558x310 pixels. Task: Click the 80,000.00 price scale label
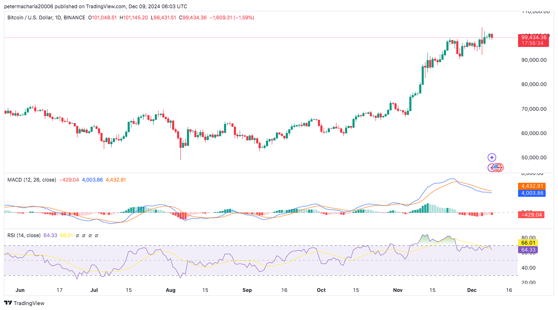[x=534, y=84]
